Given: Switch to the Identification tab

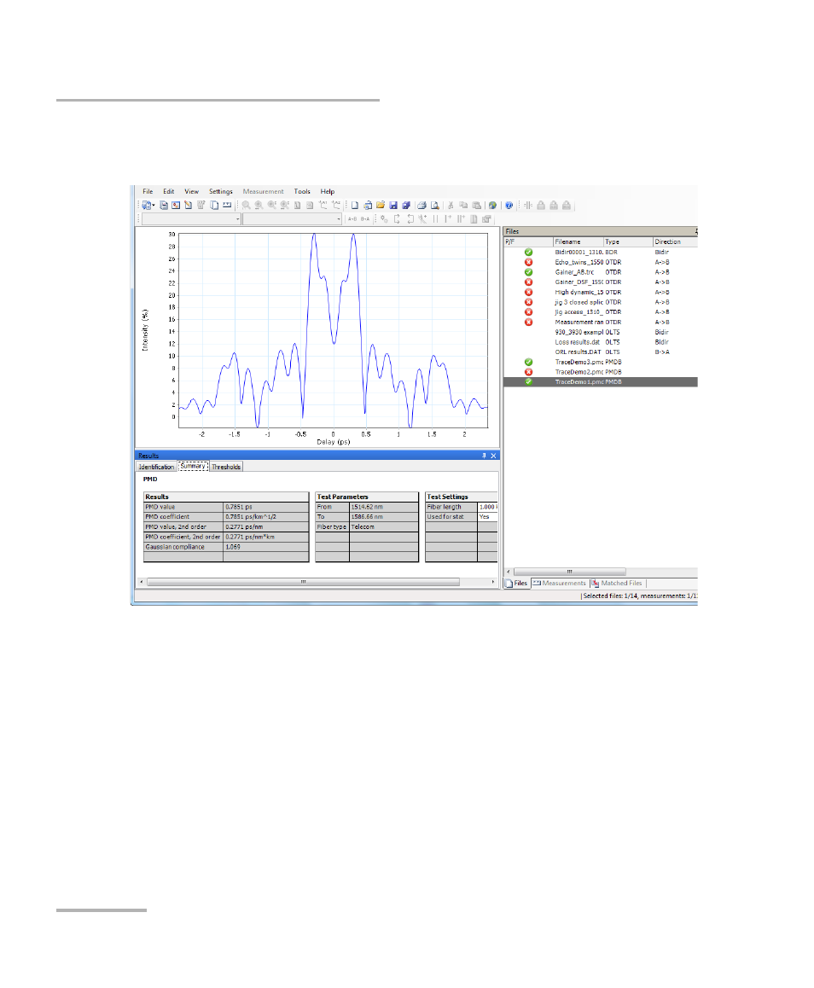Looking at the screenshot, I should (156, 467).
